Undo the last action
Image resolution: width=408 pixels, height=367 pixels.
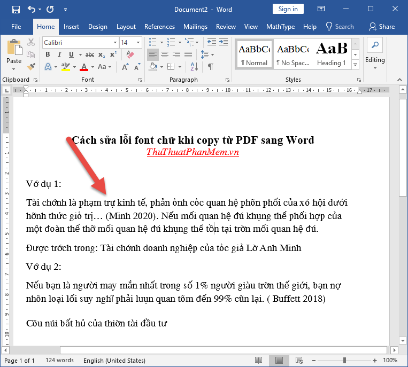(x=31, y=10)
